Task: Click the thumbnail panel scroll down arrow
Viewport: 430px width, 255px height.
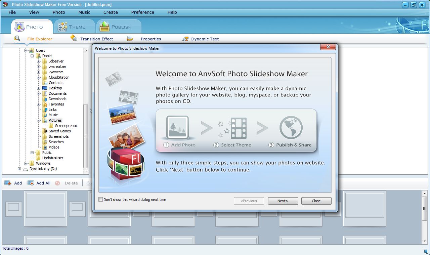Action: [x=425, y=241]
